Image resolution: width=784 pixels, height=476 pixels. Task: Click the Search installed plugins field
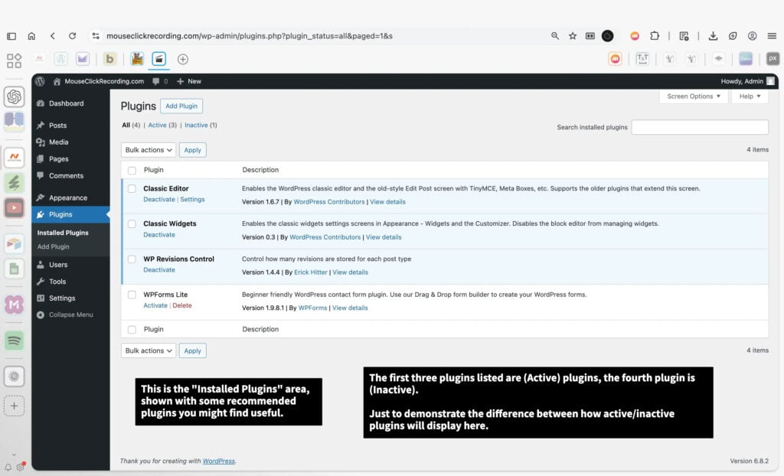699,127
